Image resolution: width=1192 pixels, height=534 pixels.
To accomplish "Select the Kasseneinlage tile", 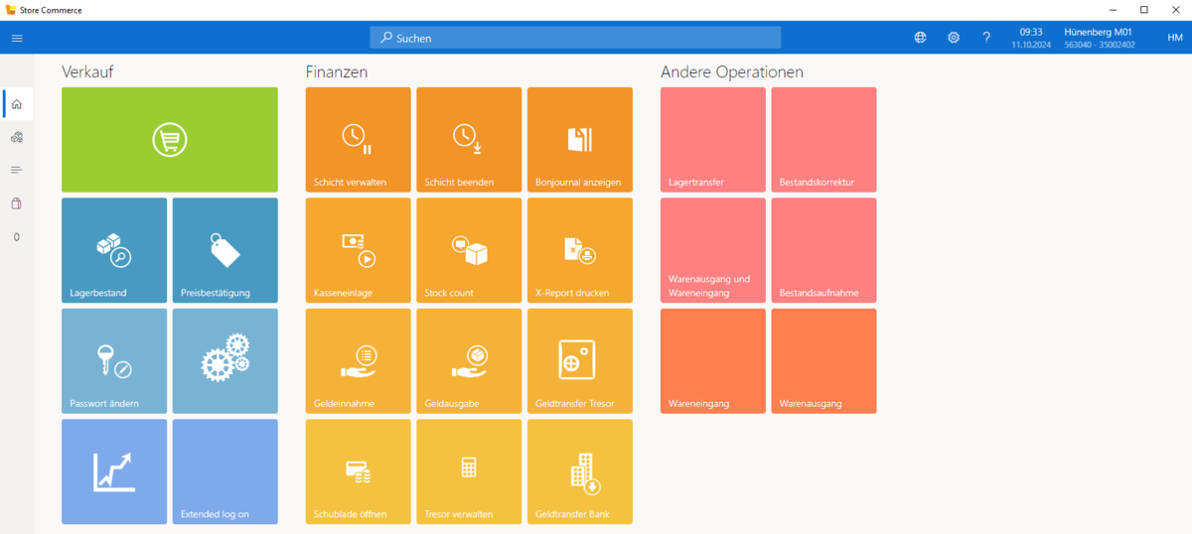I will [358, 250].
